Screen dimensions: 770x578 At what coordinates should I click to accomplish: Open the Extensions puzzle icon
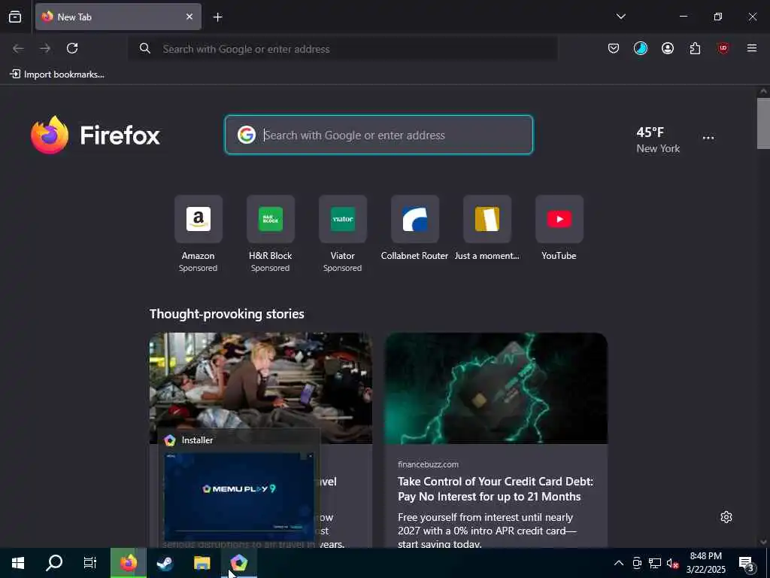(695, 48)
